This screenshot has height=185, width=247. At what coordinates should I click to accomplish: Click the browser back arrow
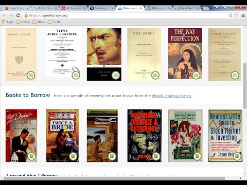4,15
